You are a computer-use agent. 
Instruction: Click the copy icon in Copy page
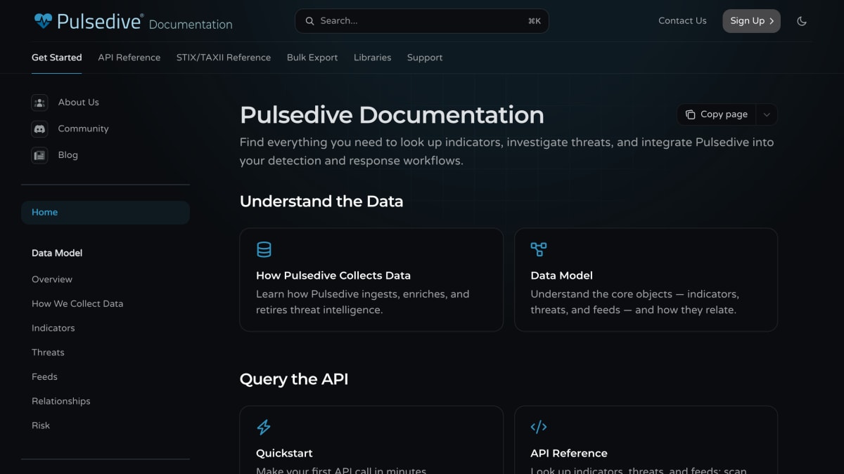pyautogui.click(x=691, y=114)
